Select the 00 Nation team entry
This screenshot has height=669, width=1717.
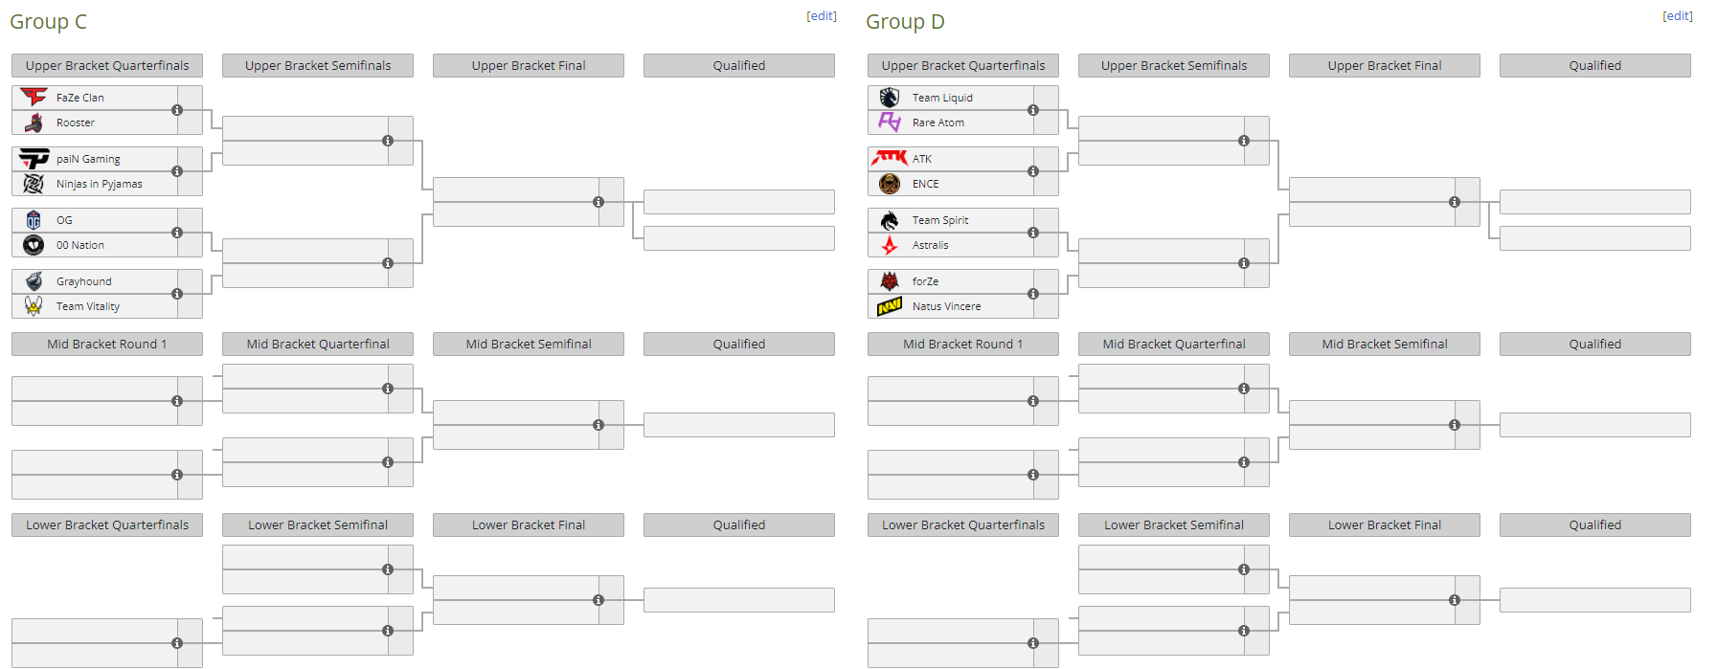tap(94, 245)
